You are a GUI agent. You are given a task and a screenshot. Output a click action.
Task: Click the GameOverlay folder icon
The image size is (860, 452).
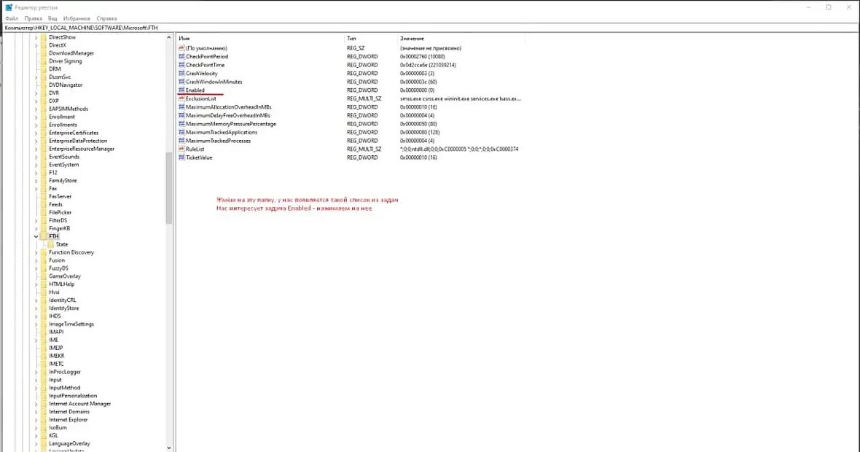coord(43,276)
